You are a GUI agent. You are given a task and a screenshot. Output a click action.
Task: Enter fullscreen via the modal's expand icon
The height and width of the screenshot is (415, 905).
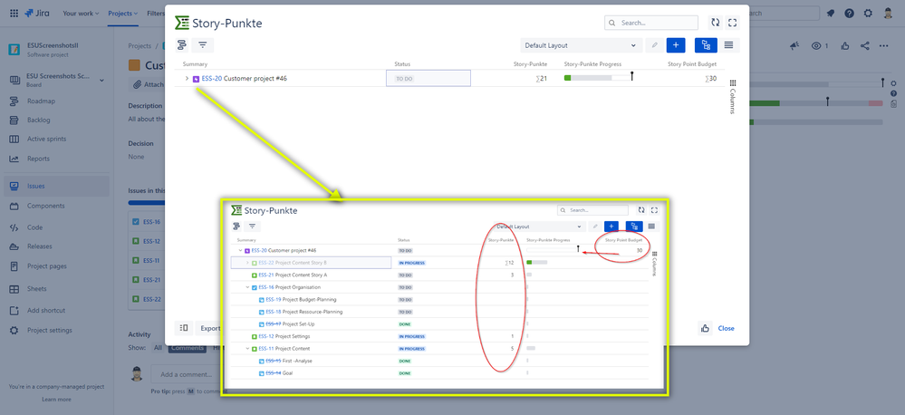[733, 23]
